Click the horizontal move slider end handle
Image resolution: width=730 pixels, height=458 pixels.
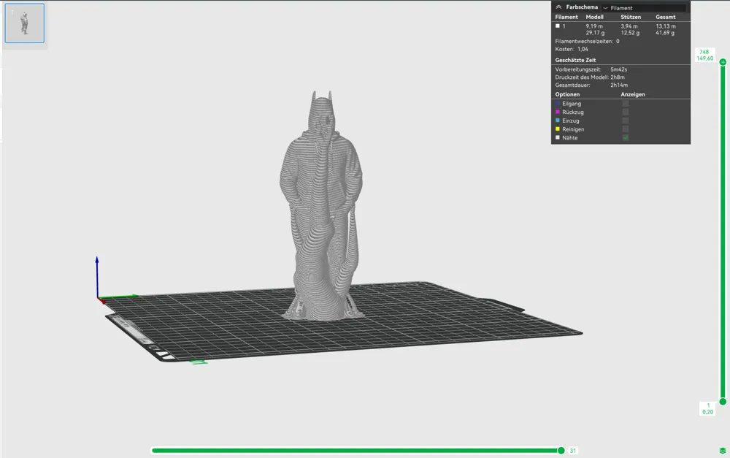point(561,451)
